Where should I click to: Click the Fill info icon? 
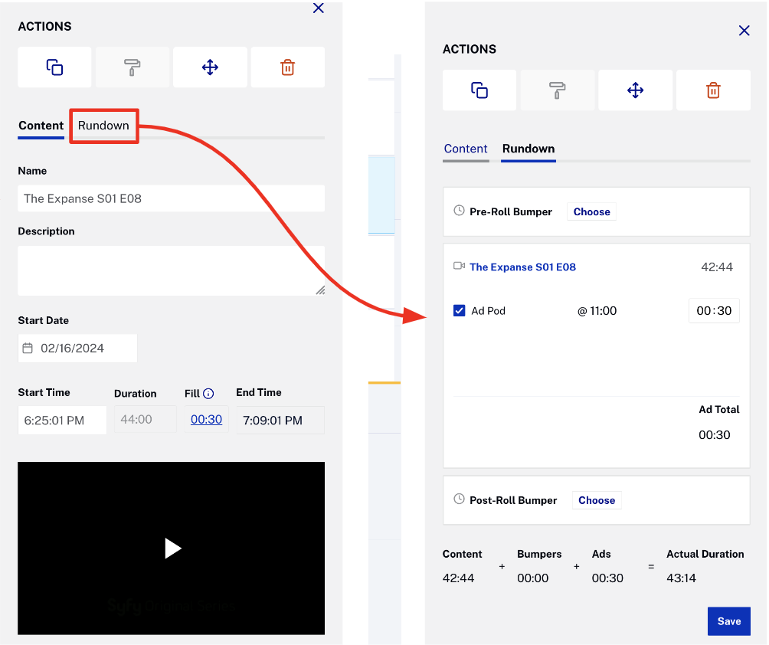coord(208,394)
